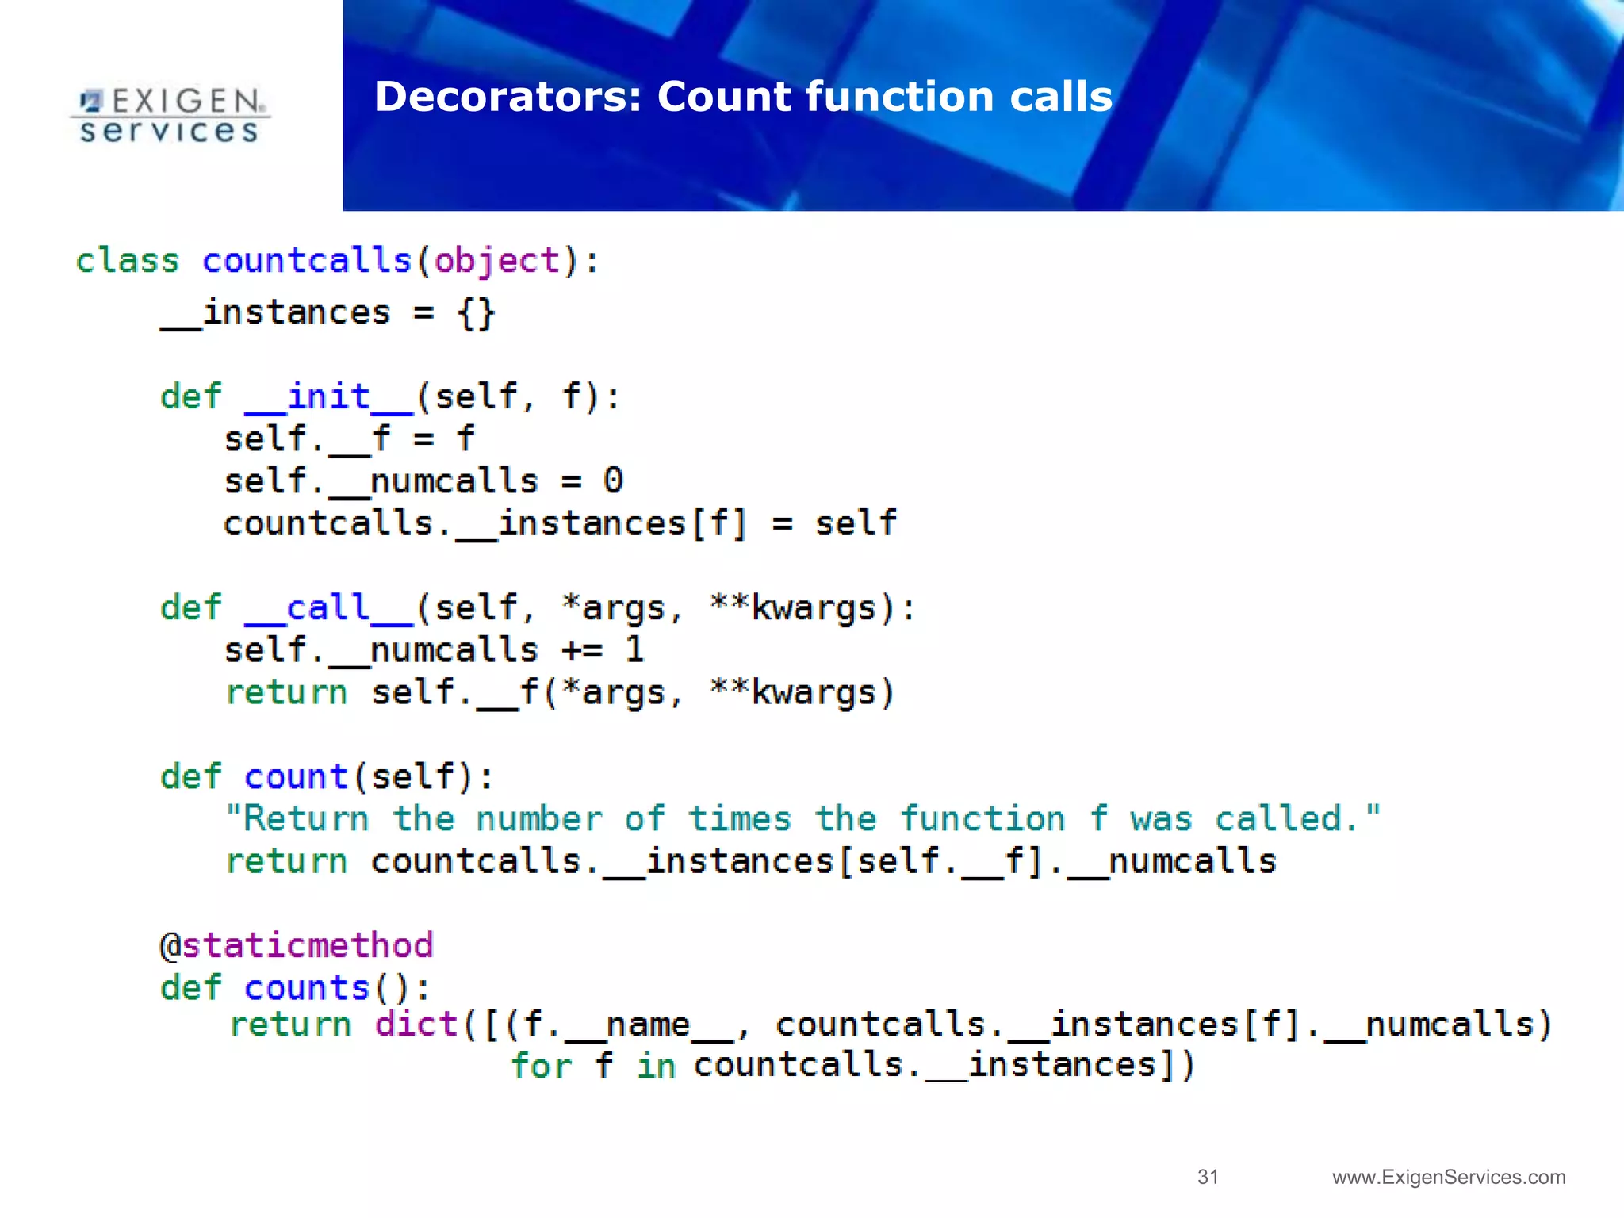
Task: Click the 'dict' keyword in the return statement
Action: coord(416,1024)
